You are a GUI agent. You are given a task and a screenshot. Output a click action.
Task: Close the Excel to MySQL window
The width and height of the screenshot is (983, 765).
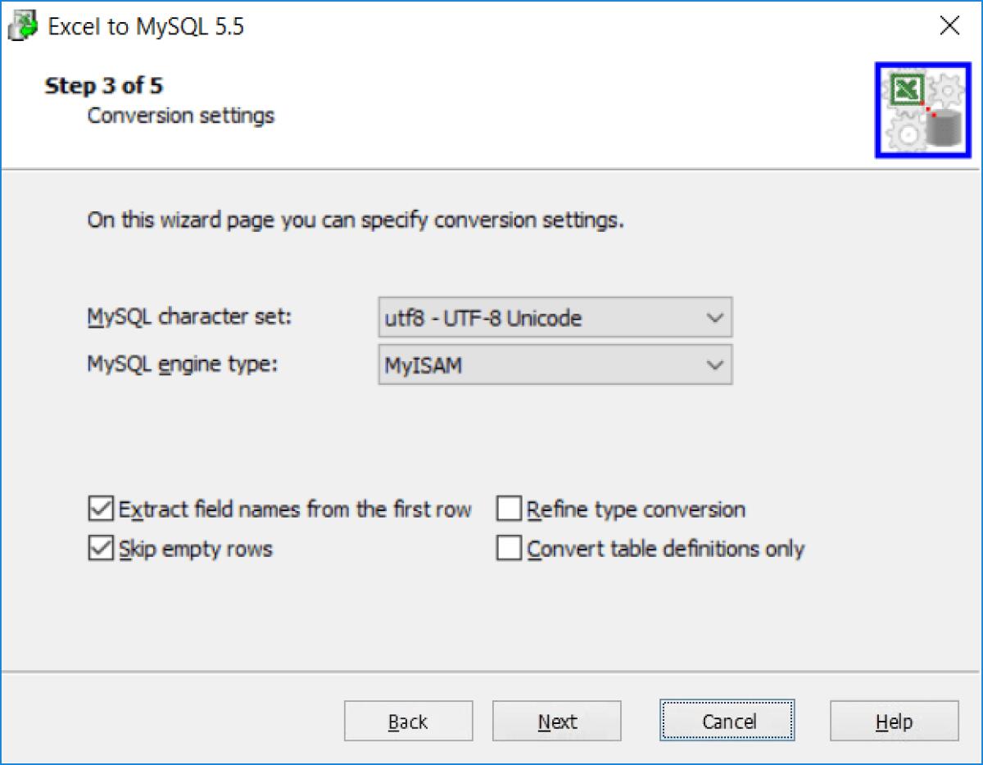(949, 25)
